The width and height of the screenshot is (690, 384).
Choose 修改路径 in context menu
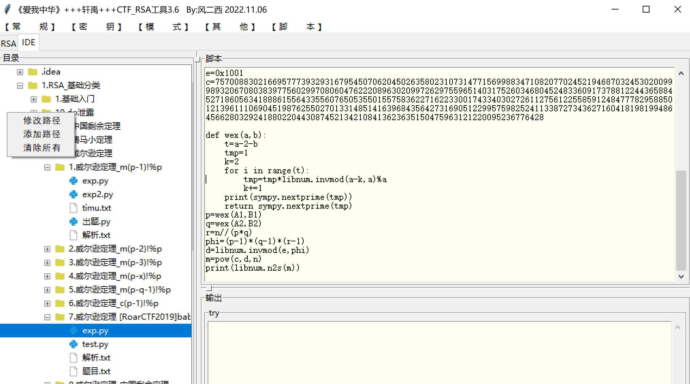click(x=42, y=121)
